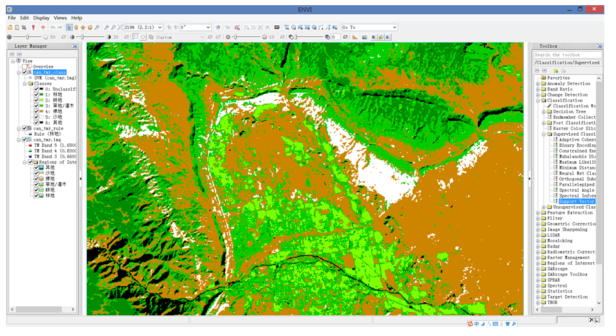Open the Views menu

point(60,17)
